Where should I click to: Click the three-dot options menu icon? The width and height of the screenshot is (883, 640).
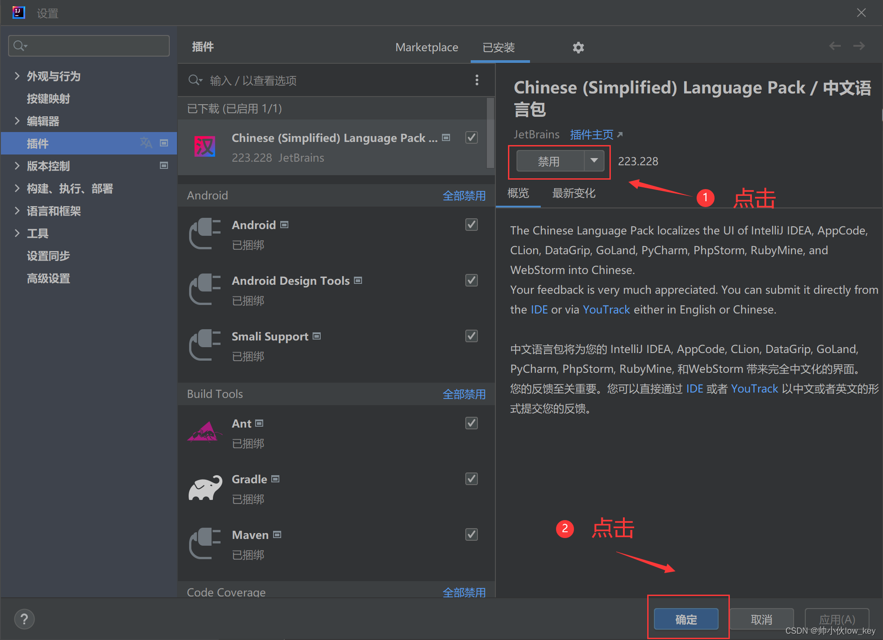[477, 80]
